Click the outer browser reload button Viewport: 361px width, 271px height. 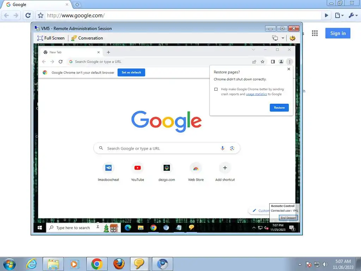pos(28,16)
